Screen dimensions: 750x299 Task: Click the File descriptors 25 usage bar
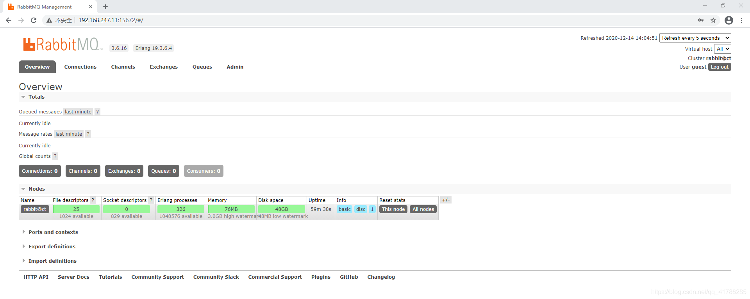pos(76,209)
